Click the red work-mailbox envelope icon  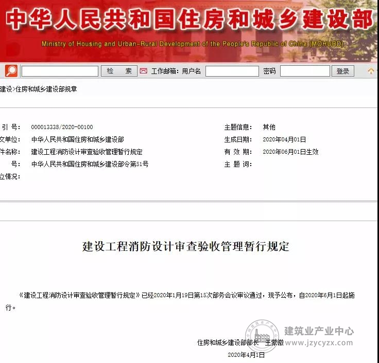[x=144, y=71]
